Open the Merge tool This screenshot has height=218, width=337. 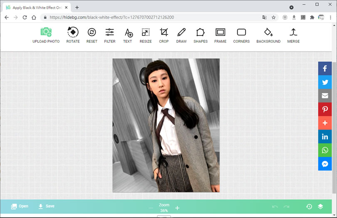293,35
